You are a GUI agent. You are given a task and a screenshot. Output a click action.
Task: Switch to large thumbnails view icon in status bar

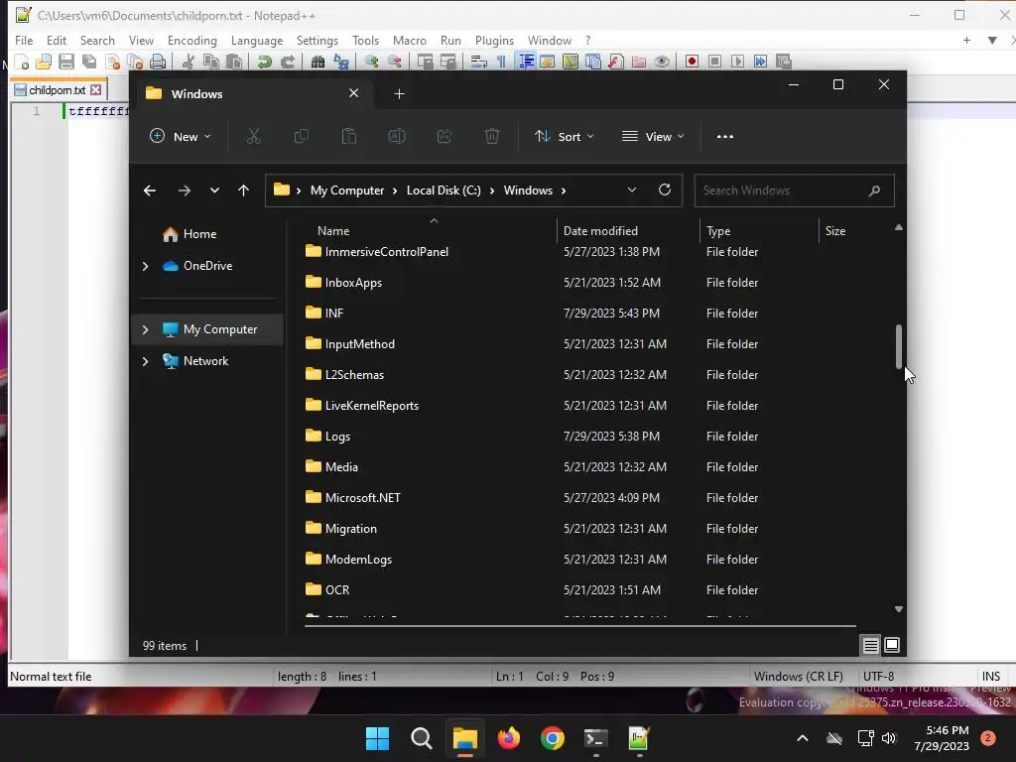[892, 645]
